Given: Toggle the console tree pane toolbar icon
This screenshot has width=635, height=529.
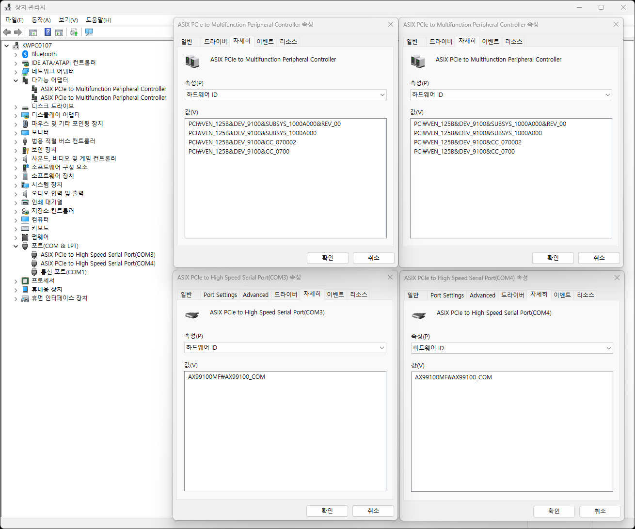Looking at the screenshot, I should coord(33,32).
